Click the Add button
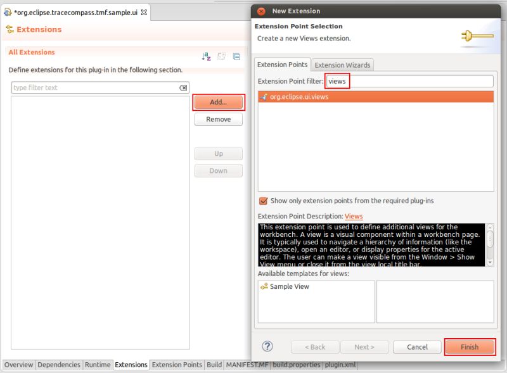The width and height of the screenshot is (507, 373). [x=218, y=102]
